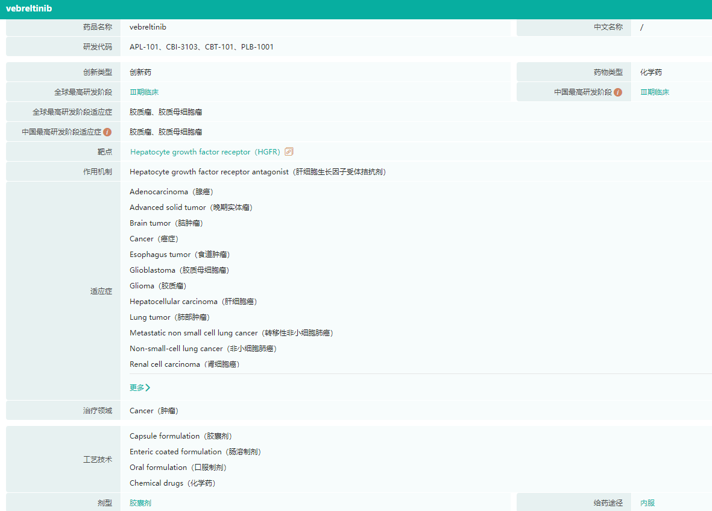Select Glioma (胶质瘤) indication row
The image size is (712, 511).
tap(157, 286)
